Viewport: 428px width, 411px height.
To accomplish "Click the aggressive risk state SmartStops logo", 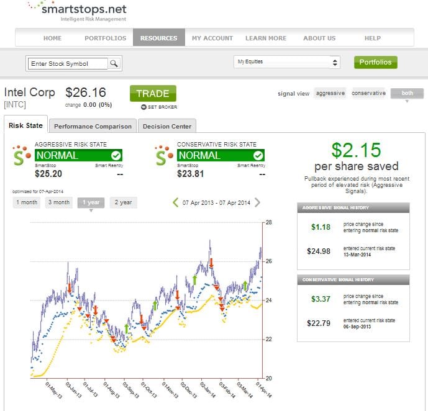I will tap(22, 155).
